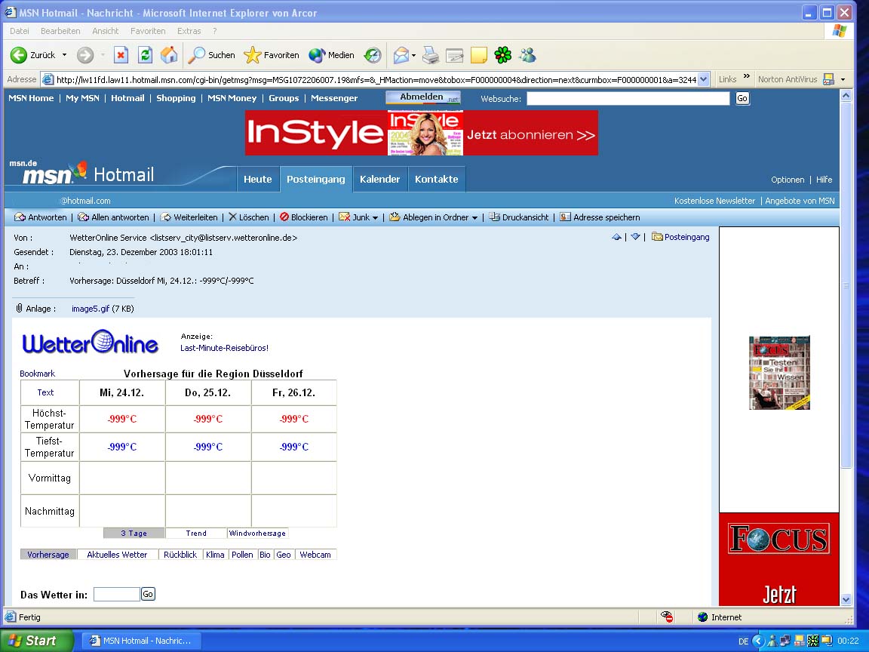The image size is (869, 652).
Task: Expand Ablegen in Ordner dropdown
Action: pos(474,218)
